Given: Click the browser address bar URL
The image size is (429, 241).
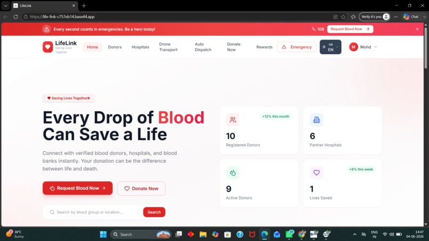Looking at the screenshot, I should pyautogui.click(x=62, y=16).
